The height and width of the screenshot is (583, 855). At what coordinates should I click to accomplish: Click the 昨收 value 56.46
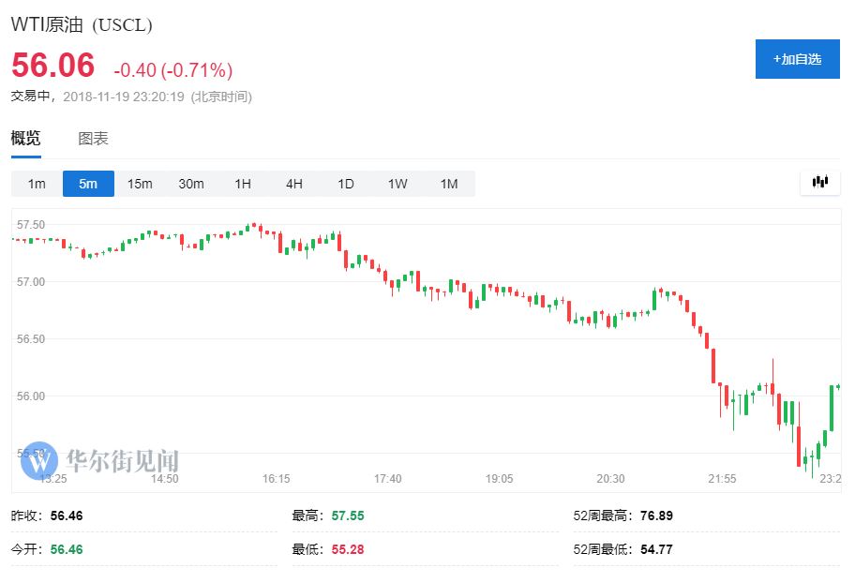point(67,516)
